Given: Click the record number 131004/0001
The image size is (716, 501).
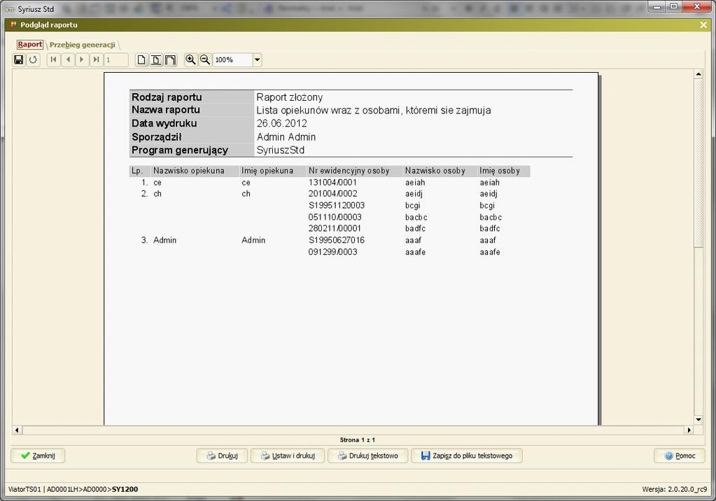Looking at the screenshot, I should [x=332, y=182].
